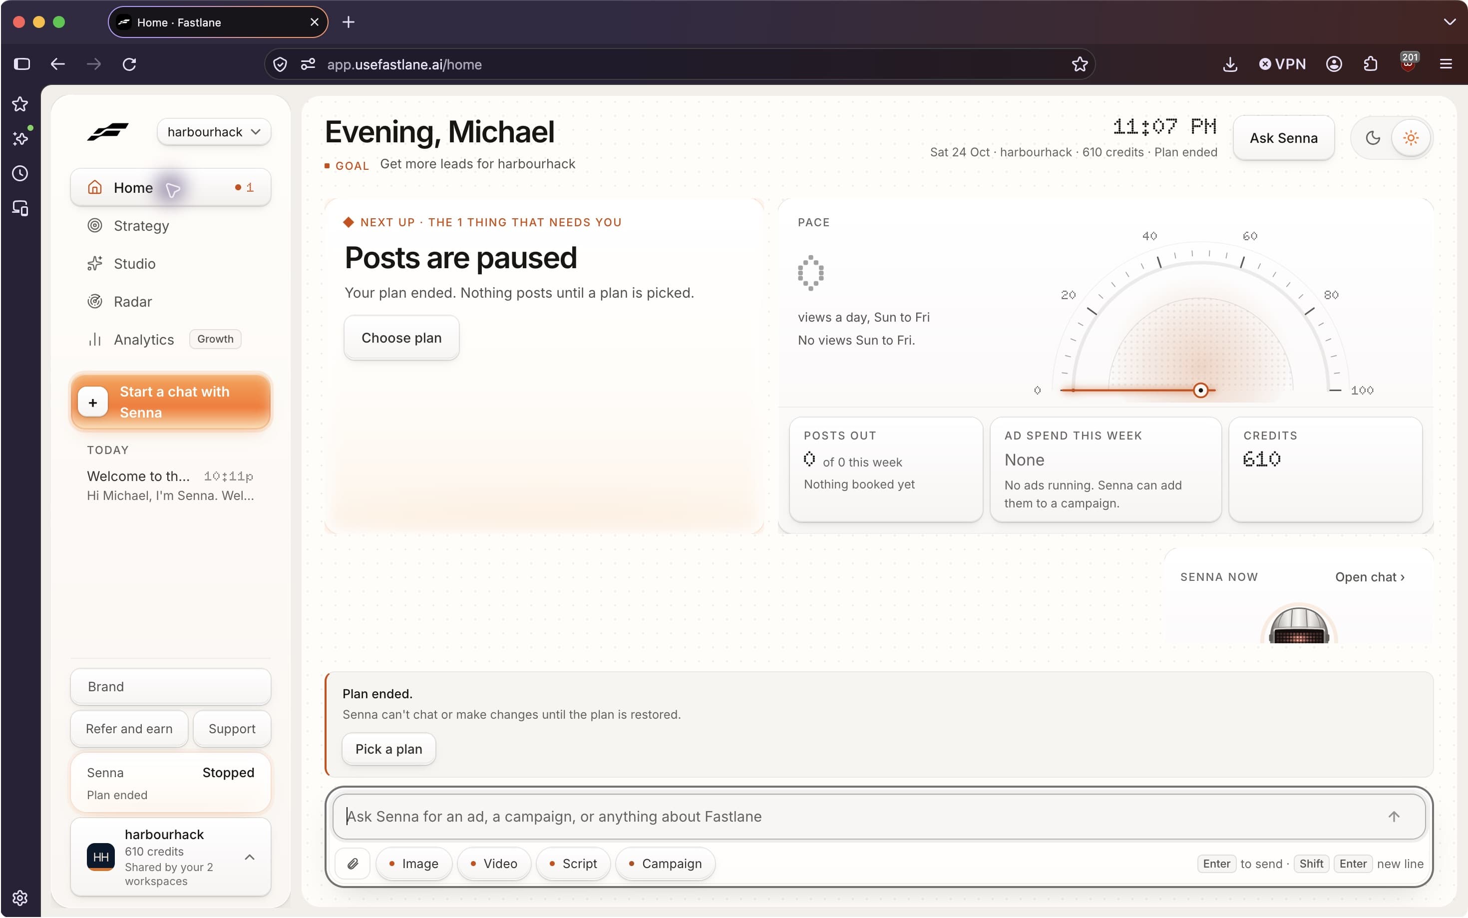Viewport: 1468px width, 918px height.
Task: Open the shield tracking protection icon
Action: click(280, 64)
